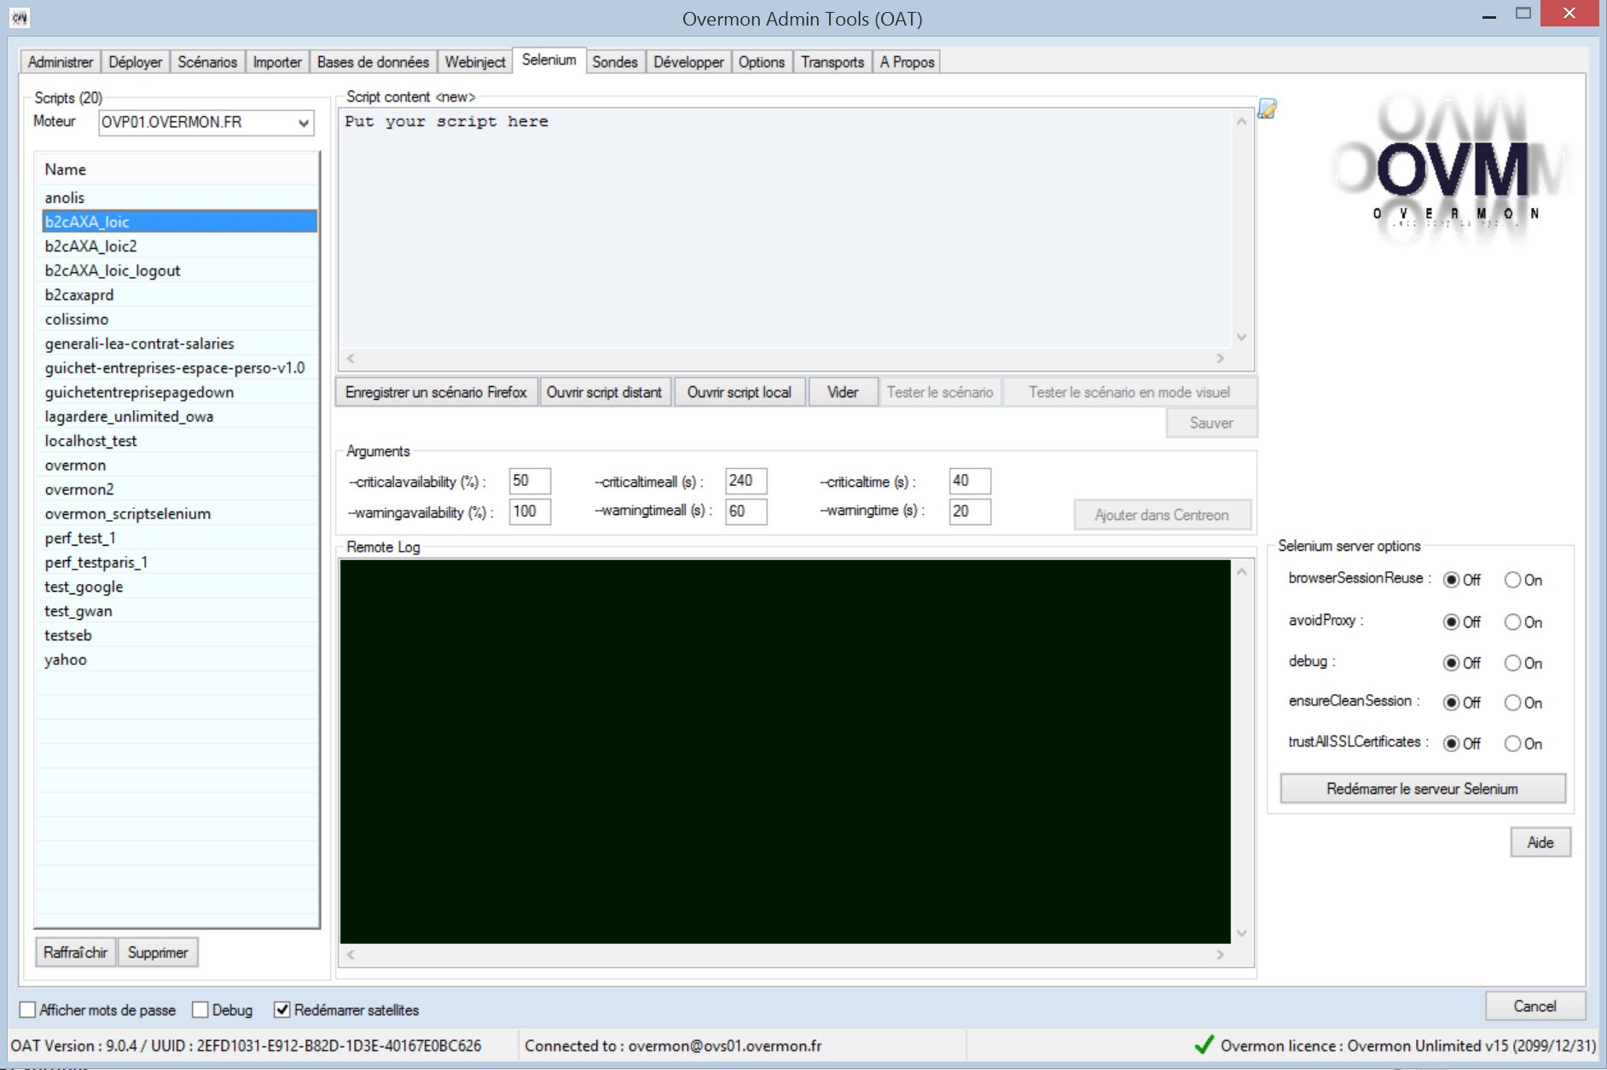The width and height of the screenshot is (1607, 1070).
Task: Set browserSessionReuse to On
Action: pyautogui.click(x=1512, y=580)
